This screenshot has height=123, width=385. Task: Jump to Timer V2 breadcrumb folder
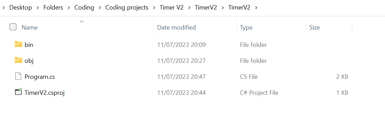pos(172,7)
